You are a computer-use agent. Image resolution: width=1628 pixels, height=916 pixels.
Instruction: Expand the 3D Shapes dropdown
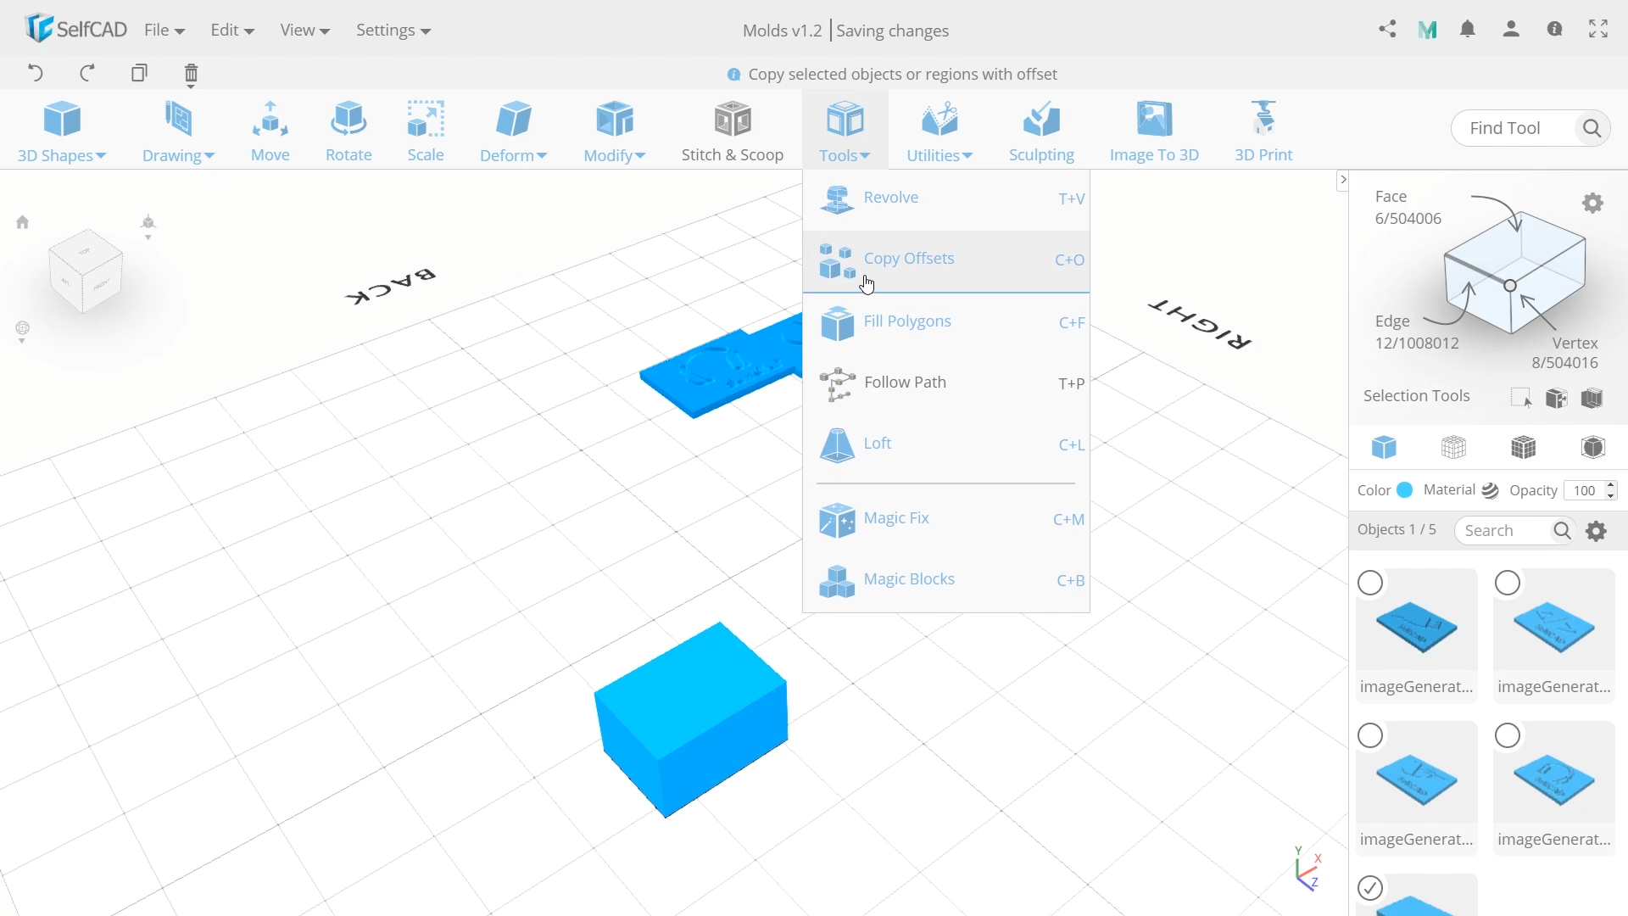tap(62, 131)
